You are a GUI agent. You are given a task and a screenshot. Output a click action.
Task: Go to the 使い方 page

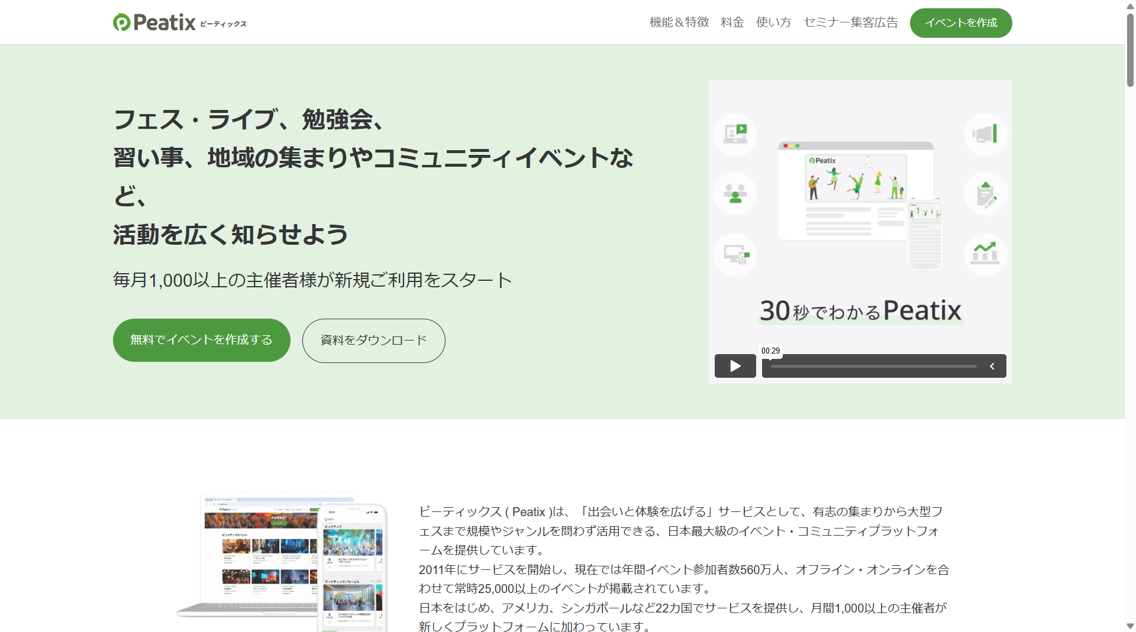[x=773, y=22]
